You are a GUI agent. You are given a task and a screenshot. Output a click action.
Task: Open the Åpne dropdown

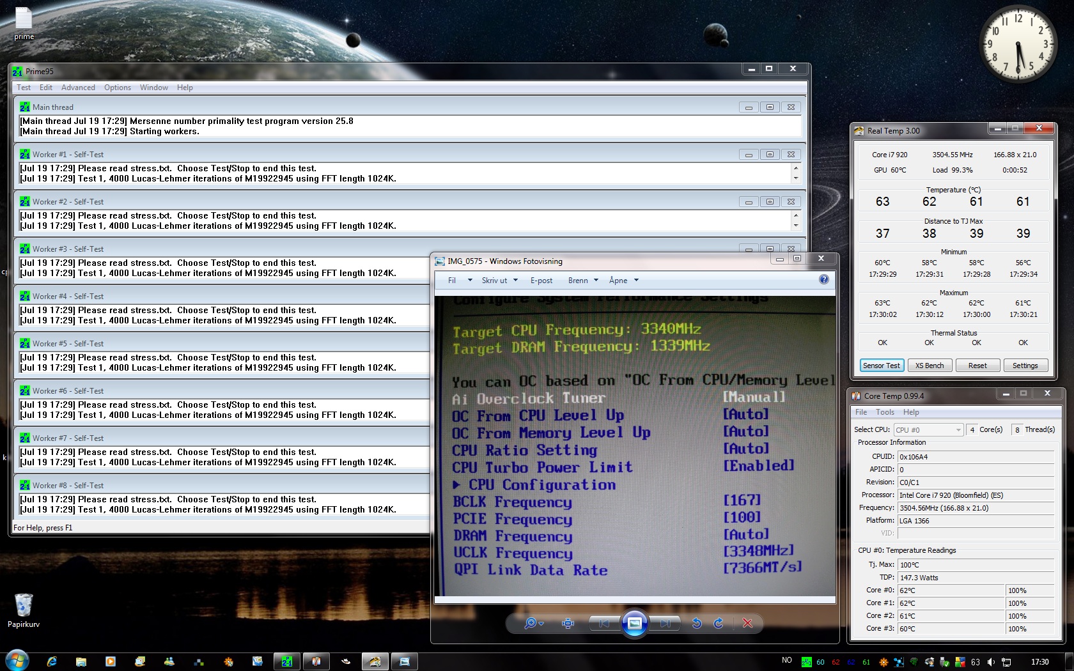tap(624, 281)
